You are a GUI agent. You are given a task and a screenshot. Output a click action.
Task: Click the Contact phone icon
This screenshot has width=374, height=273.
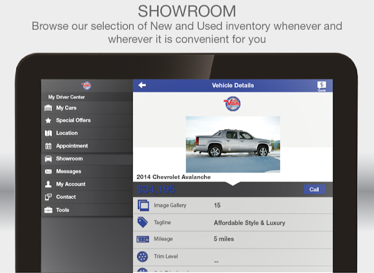(x=48, y=197)
